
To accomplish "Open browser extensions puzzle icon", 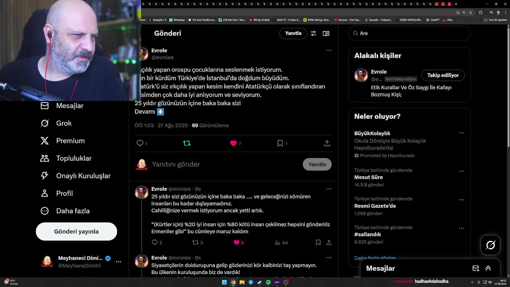I will point(481,12).
